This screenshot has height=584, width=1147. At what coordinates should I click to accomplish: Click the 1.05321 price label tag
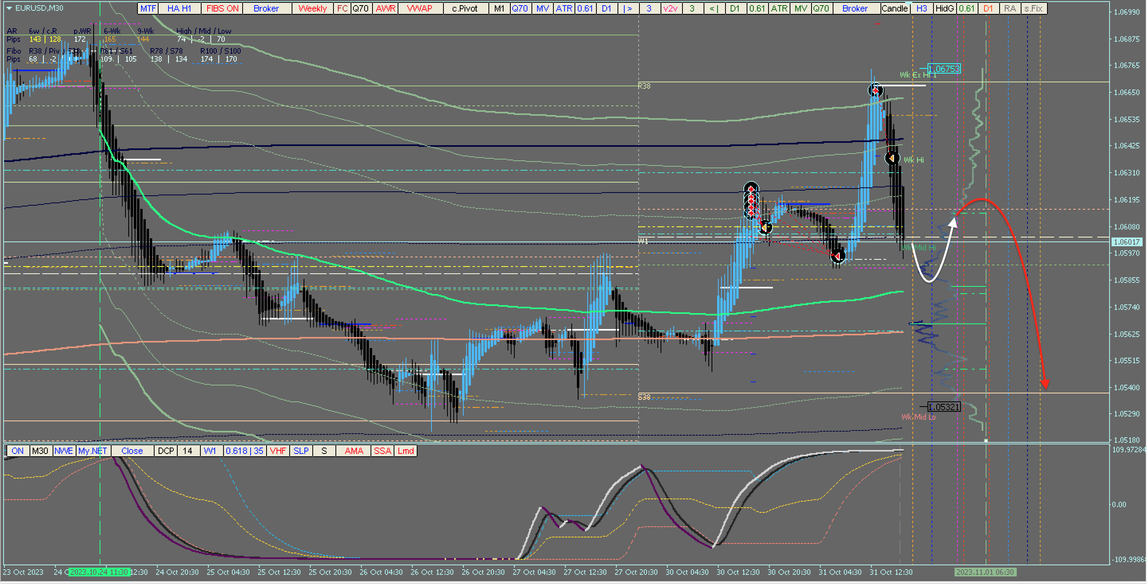coord(943,407)
